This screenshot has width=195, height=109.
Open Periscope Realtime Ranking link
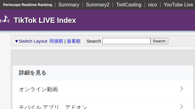[28, 5]
